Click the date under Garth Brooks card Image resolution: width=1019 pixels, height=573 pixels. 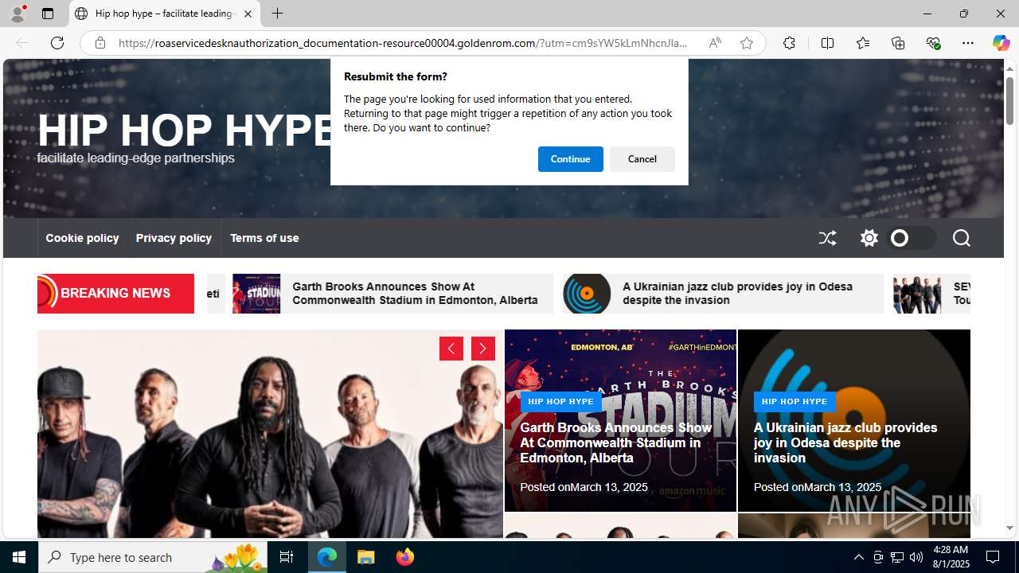click(609, 487)
